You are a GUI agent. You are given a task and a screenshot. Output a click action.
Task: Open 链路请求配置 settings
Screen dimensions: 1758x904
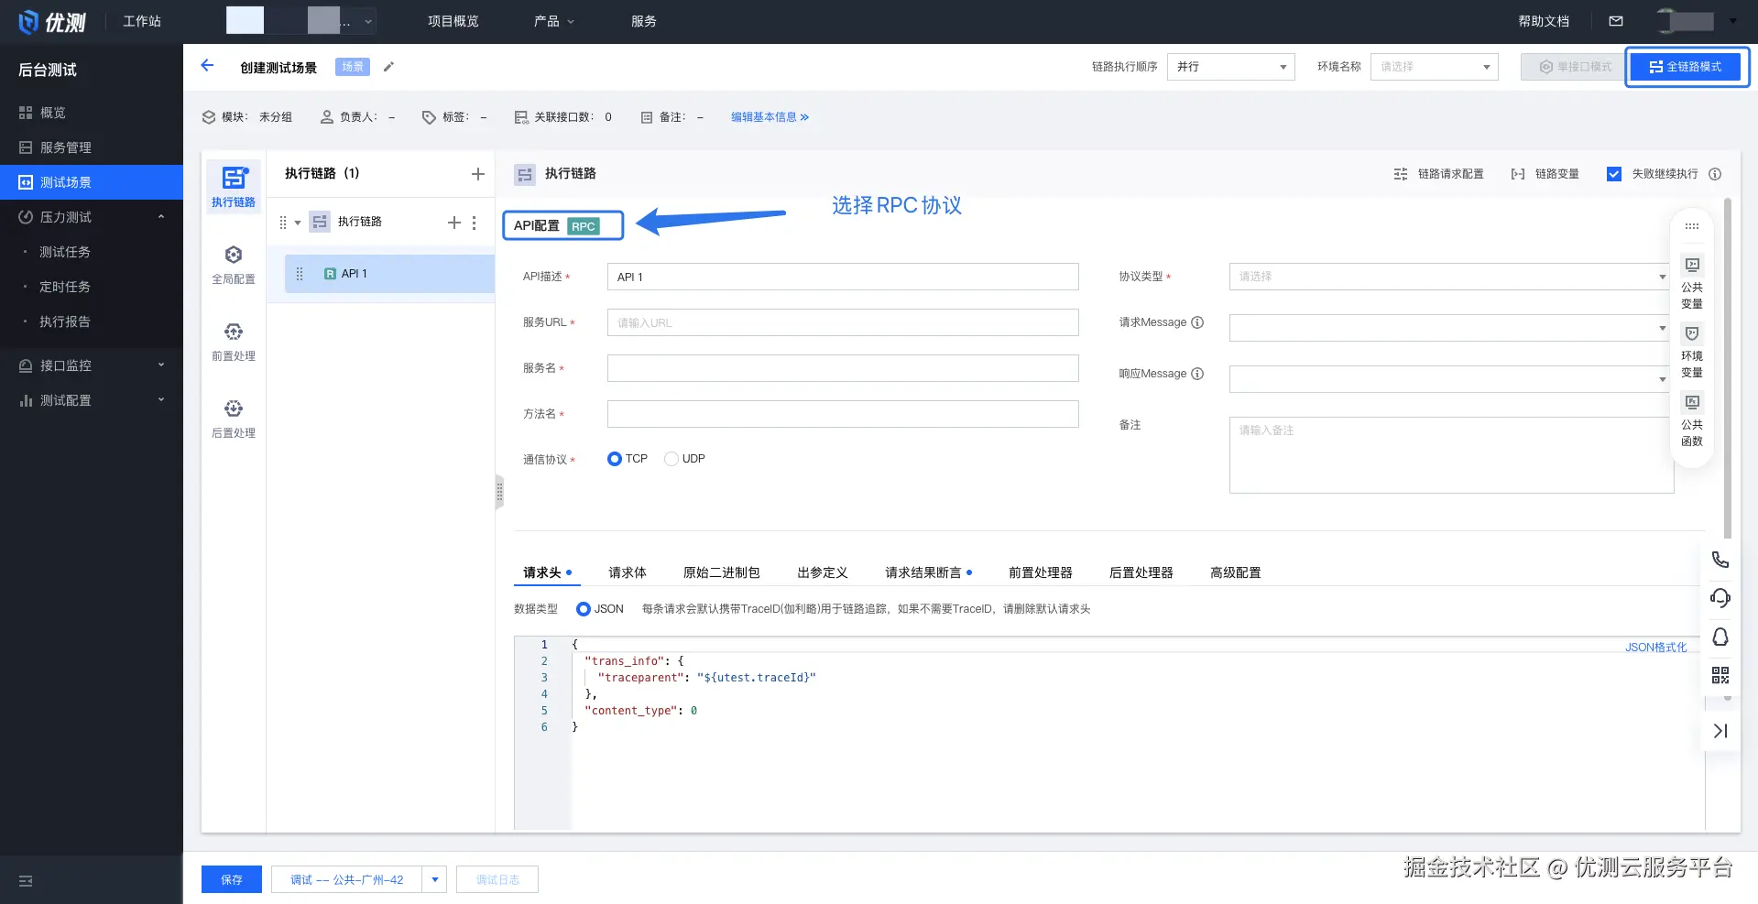1438,174
